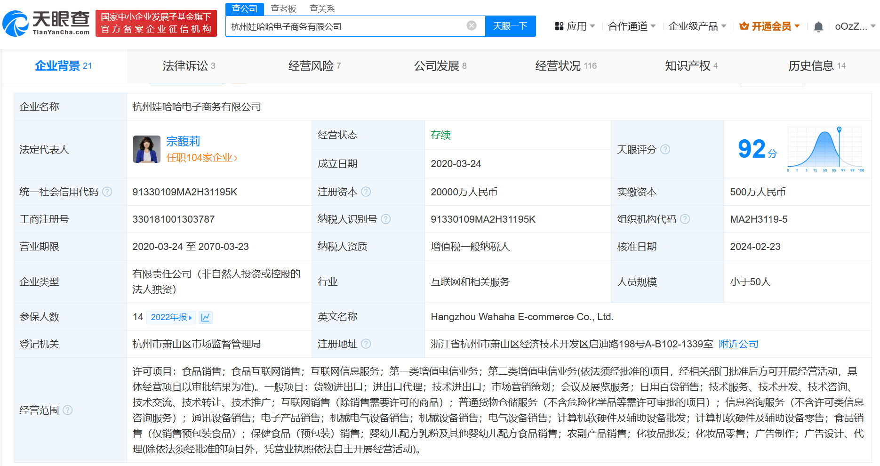The image size is (880, 466).
Task: Click help icon beside 经营范围
Action: coord(68,410)
